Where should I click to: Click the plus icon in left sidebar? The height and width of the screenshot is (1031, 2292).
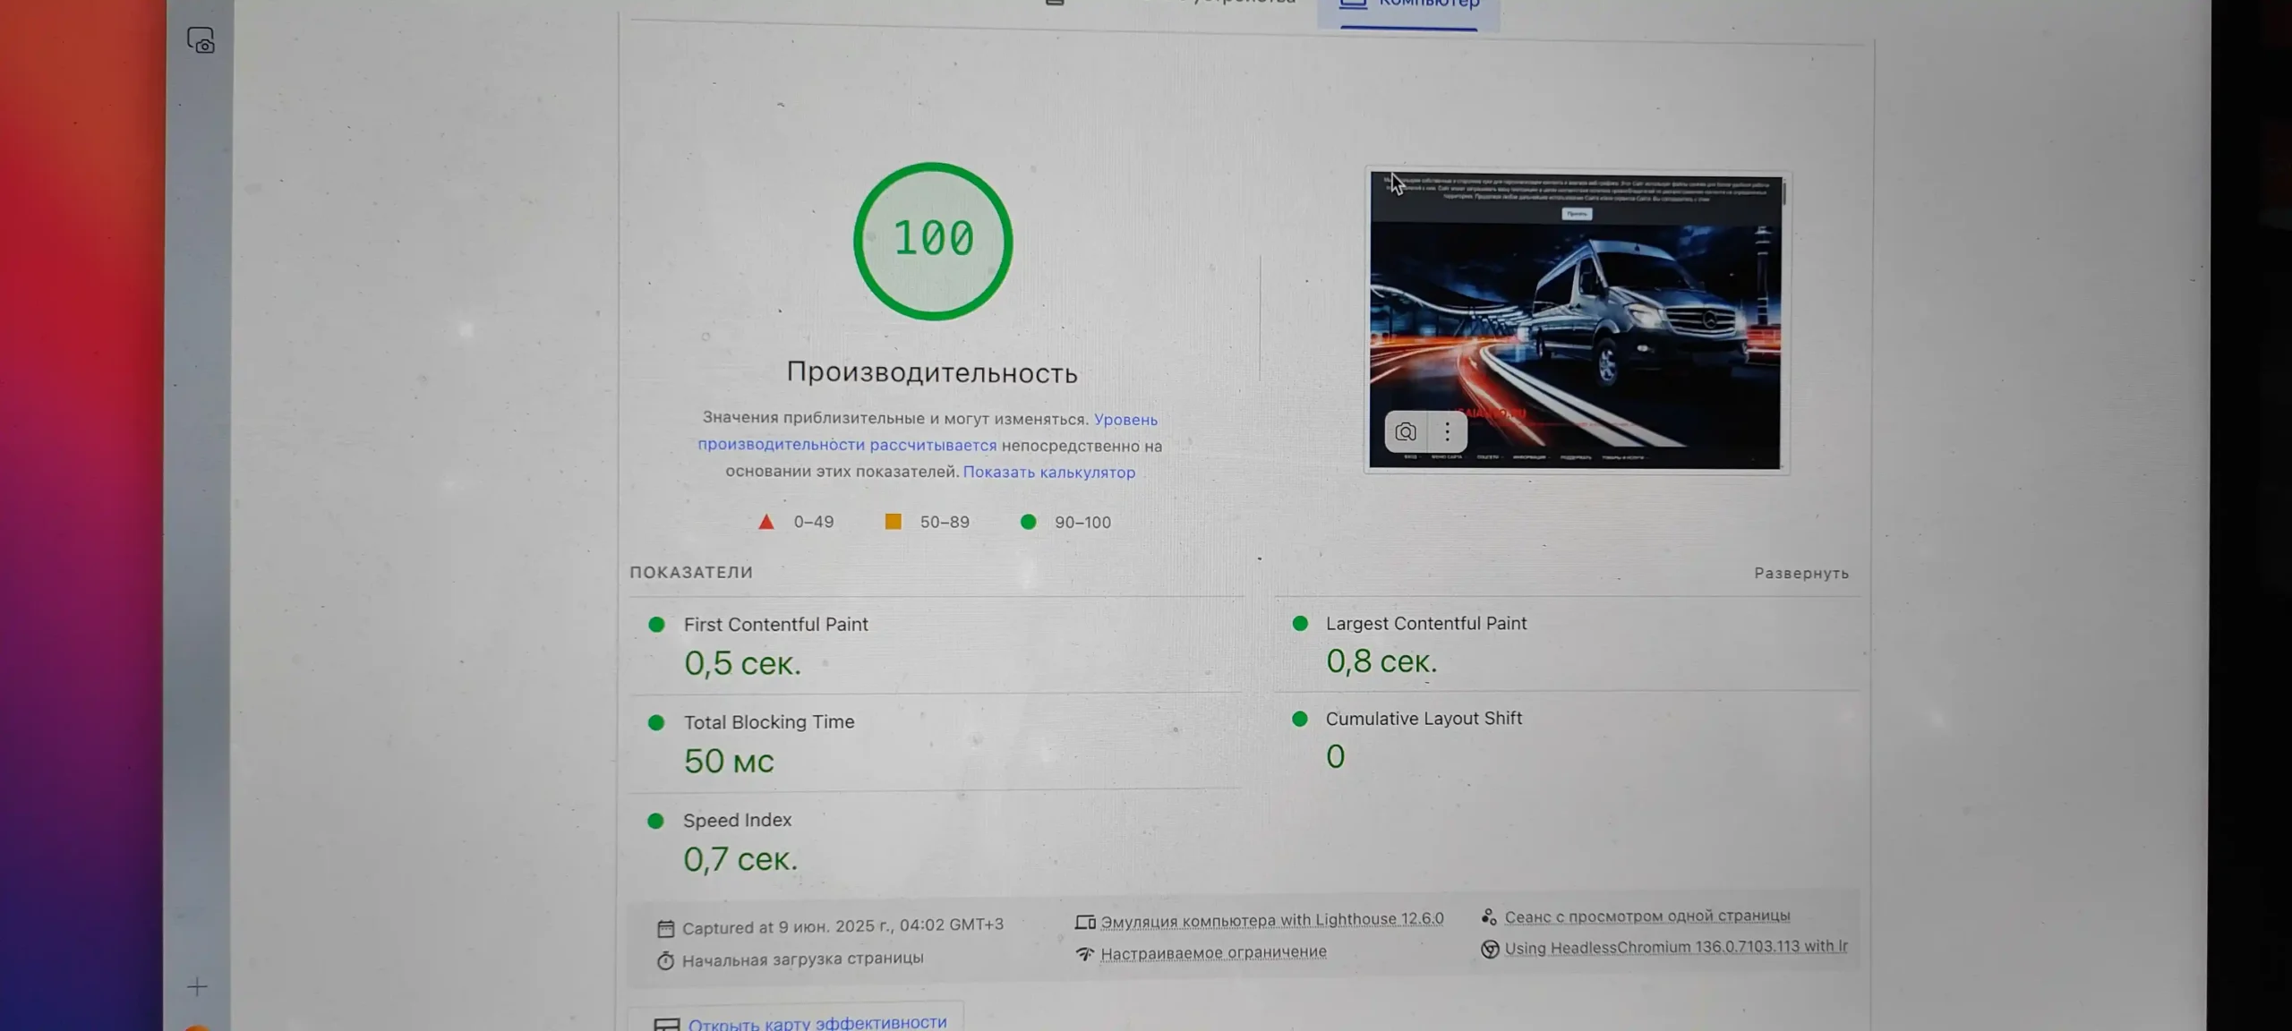pos(197,986)
